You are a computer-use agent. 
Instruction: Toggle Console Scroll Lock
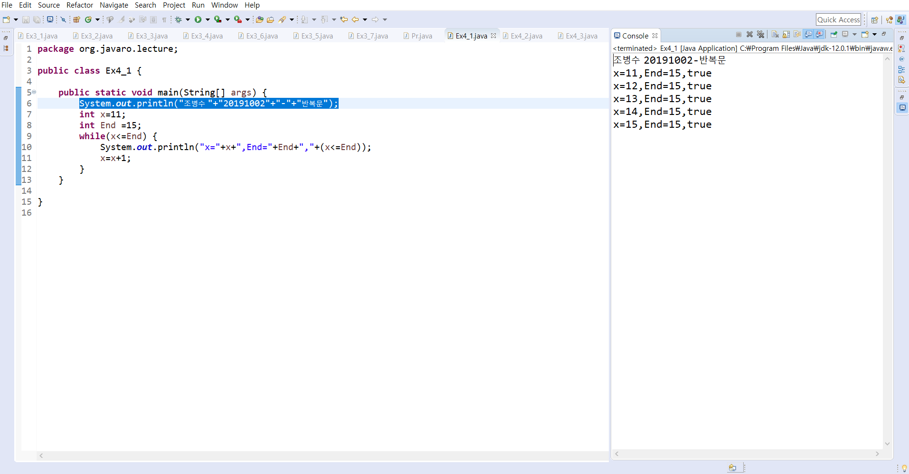click(x=786, y=34)
